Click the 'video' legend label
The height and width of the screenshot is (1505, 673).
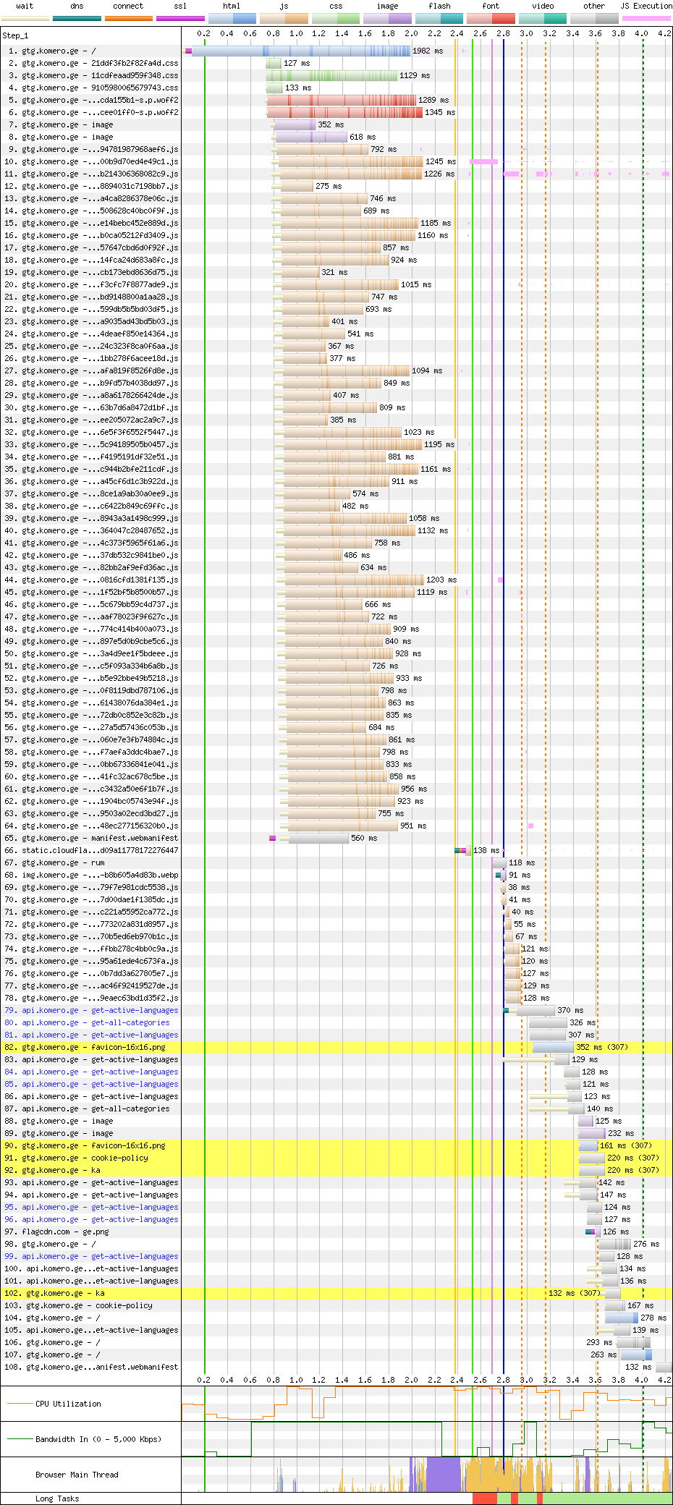coord(543,6)
